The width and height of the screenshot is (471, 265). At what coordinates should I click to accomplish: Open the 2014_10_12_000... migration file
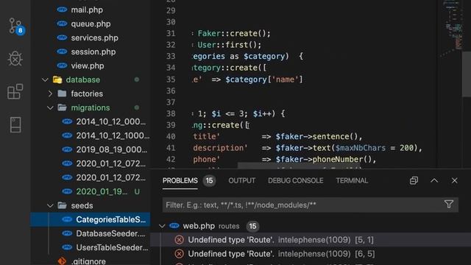tap(111, 121)
